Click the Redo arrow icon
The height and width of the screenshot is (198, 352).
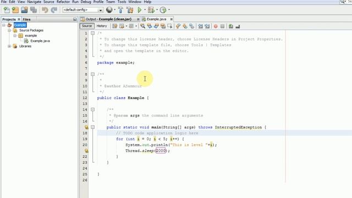[54, 10]
